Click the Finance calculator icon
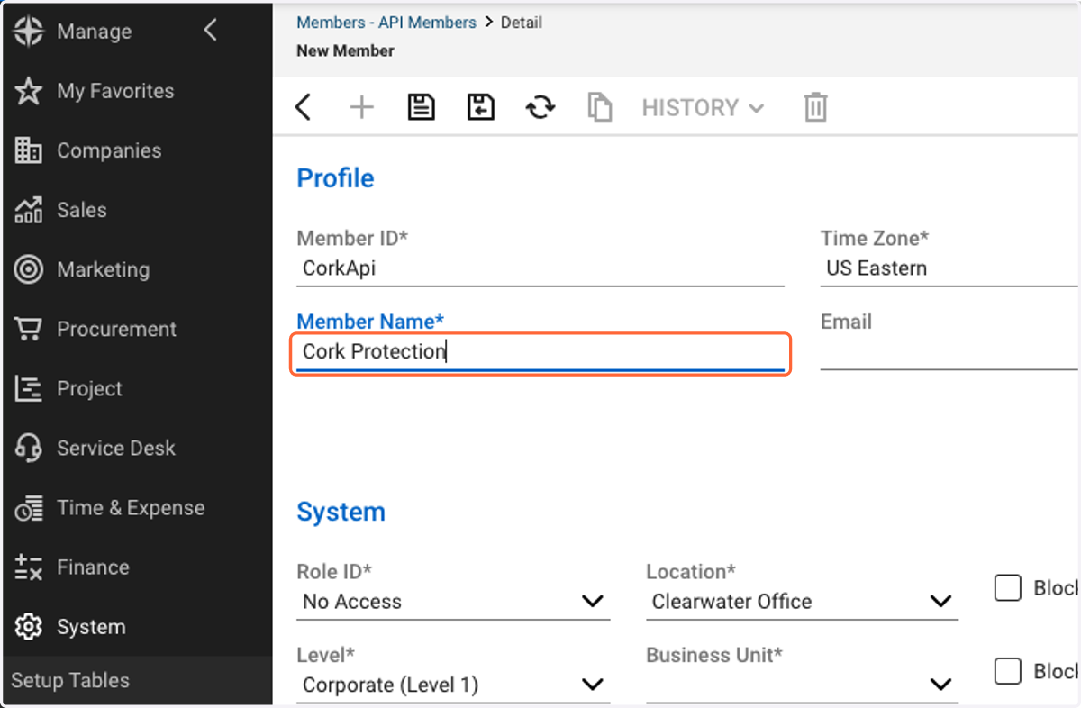This screenshot has width=1081, height=708. click(29, 567)
